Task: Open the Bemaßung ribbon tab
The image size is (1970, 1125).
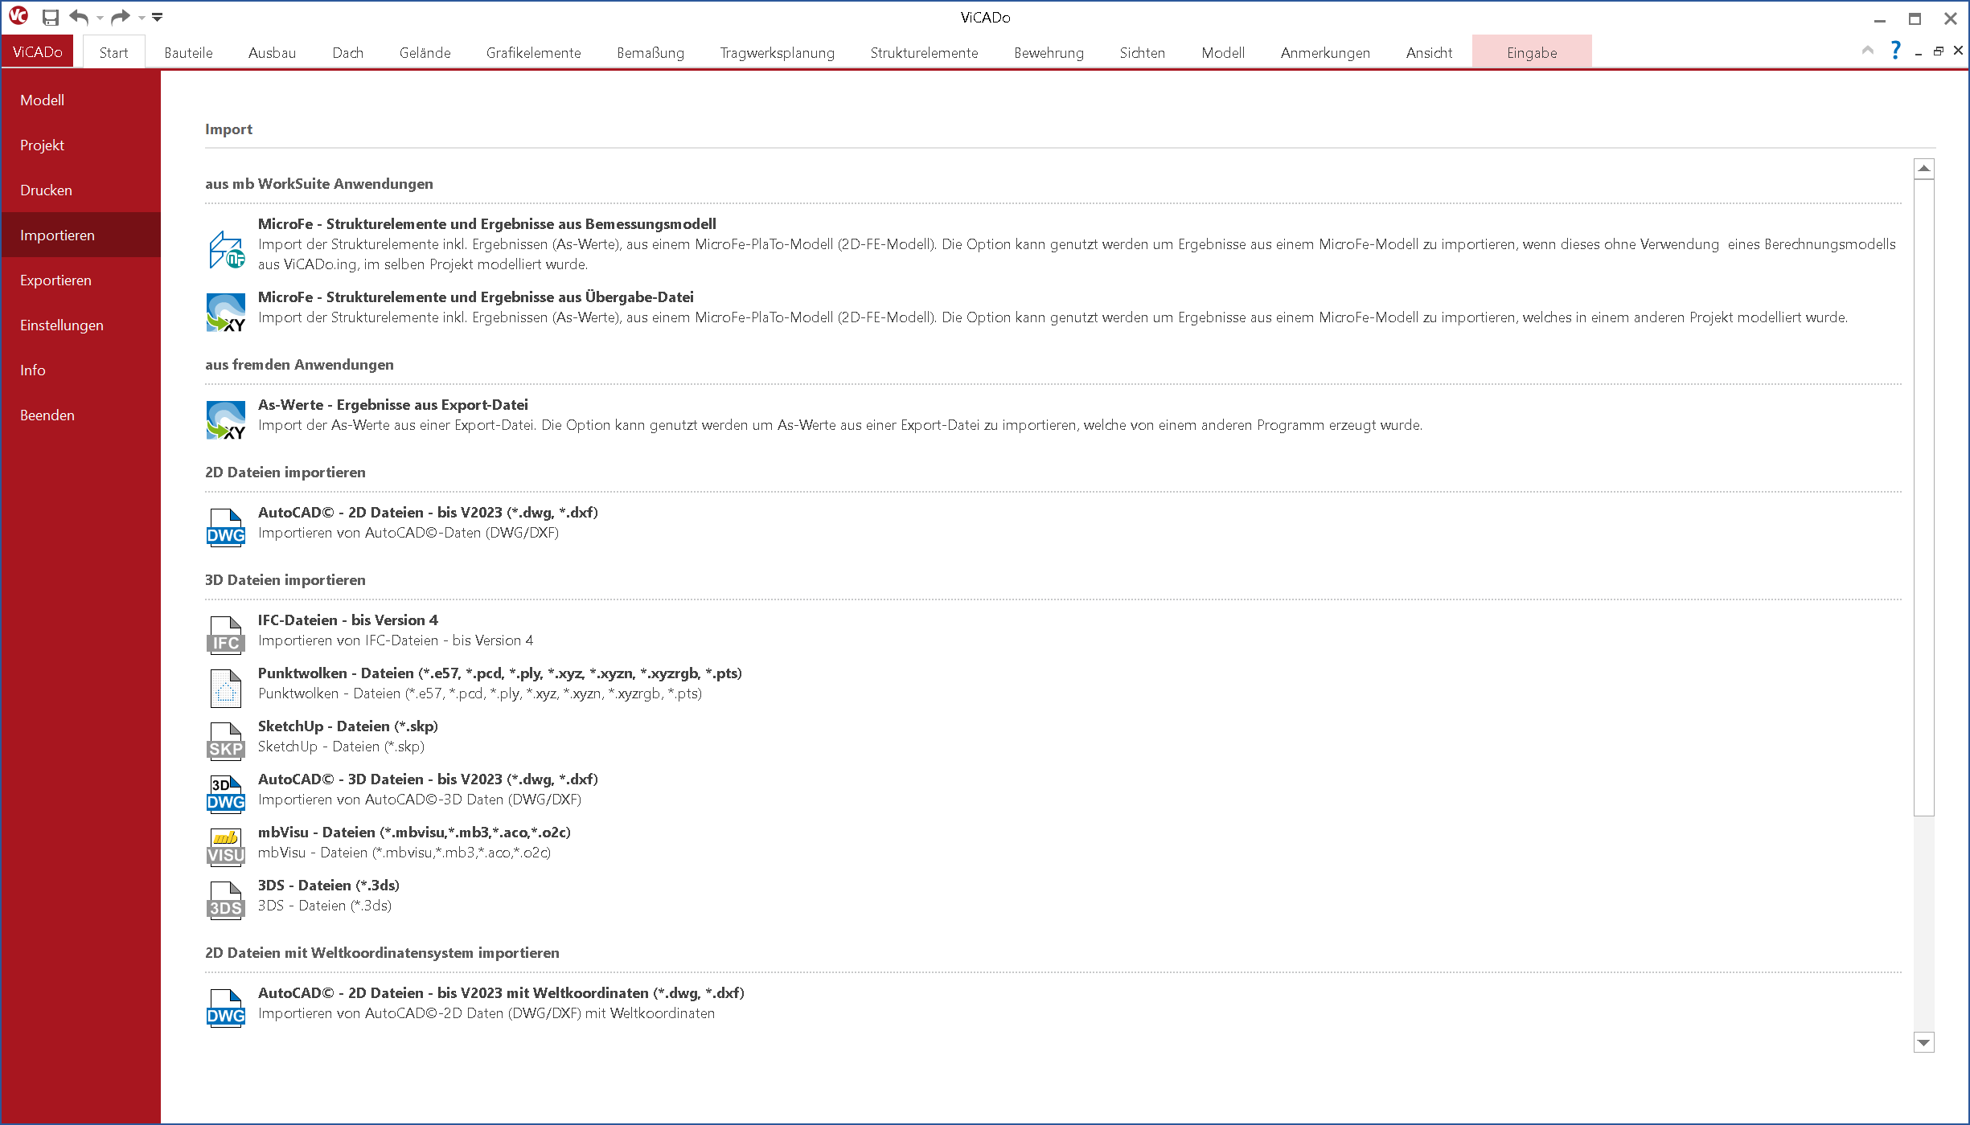Action: [x=651, y=53]
